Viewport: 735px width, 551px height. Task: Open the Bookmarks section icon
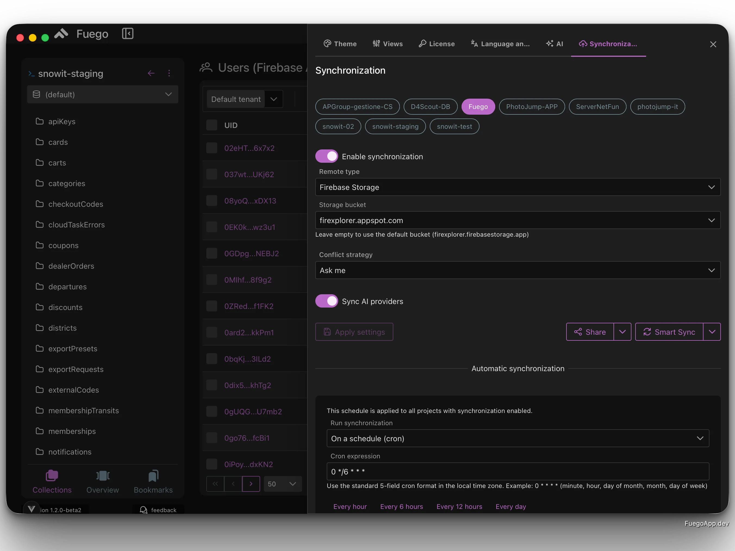tap(153, 476)
